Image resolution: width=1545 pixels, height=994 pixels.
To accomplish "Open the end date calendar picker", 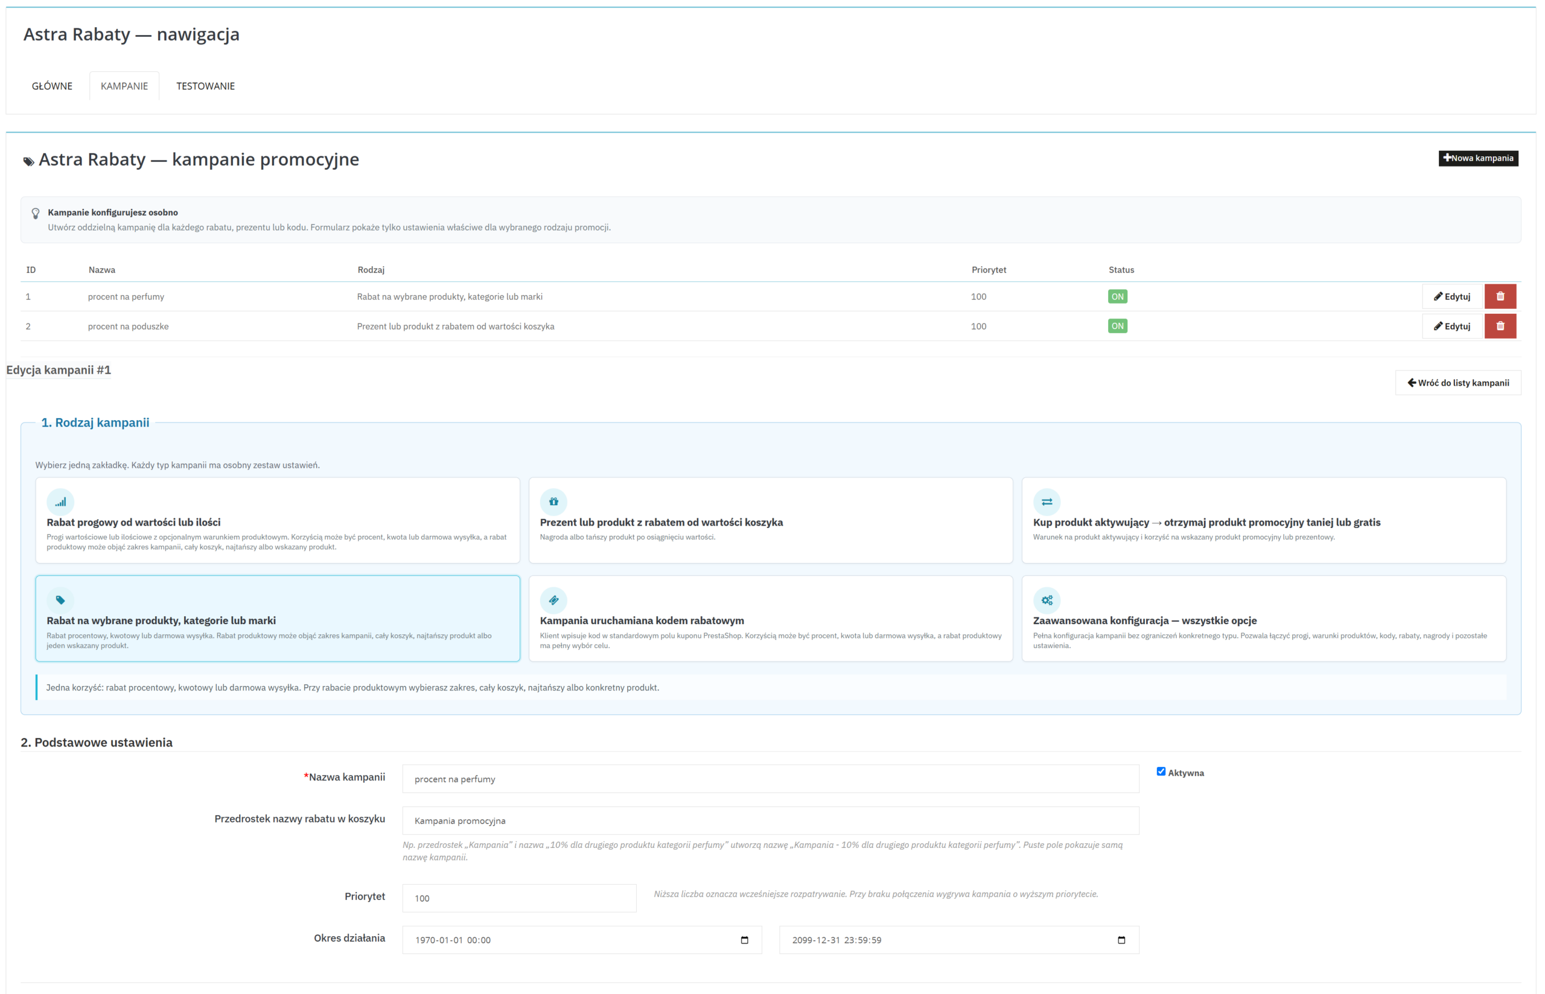I will tap(1121, 940).
